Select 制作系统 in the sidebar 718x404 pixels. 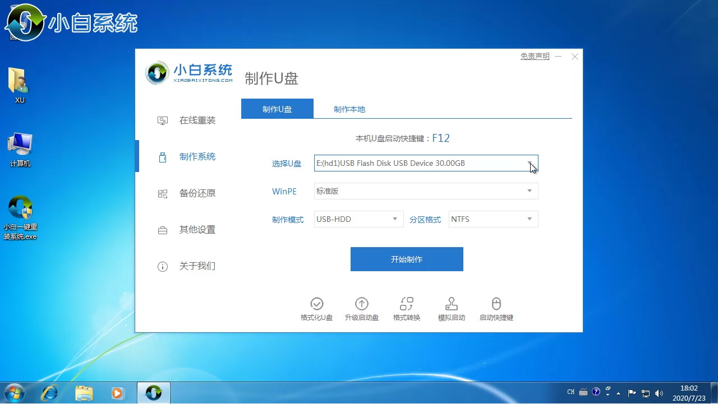(197, 157)
